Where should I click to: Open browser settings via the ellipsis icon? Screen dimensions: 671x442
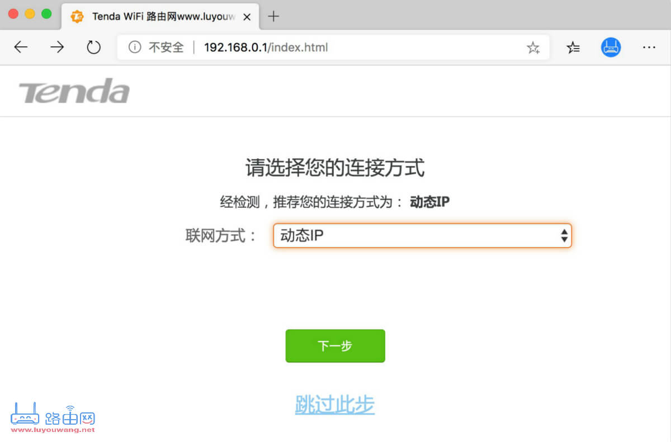point(649,47)
